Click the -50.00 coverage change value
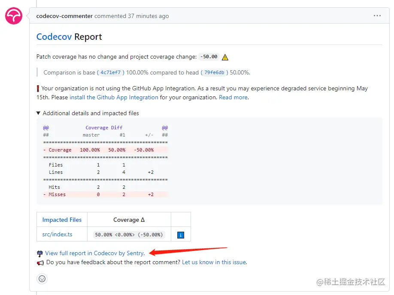Image resolution: width=394 pixels, height=295 pixels. coord(209,57)
